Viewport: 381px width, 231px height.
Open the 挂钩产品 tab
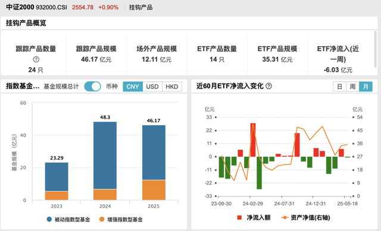[140, 7]
